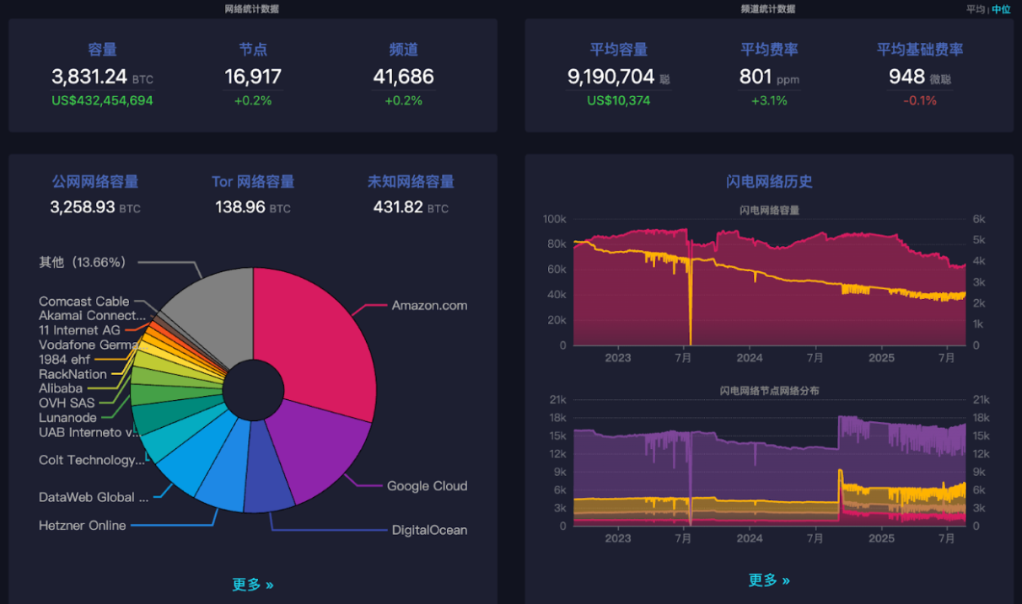This screenshot has width=1022, height=604.
Task: Open 更多 link below the history charts
Action: (x=769, y=580)
